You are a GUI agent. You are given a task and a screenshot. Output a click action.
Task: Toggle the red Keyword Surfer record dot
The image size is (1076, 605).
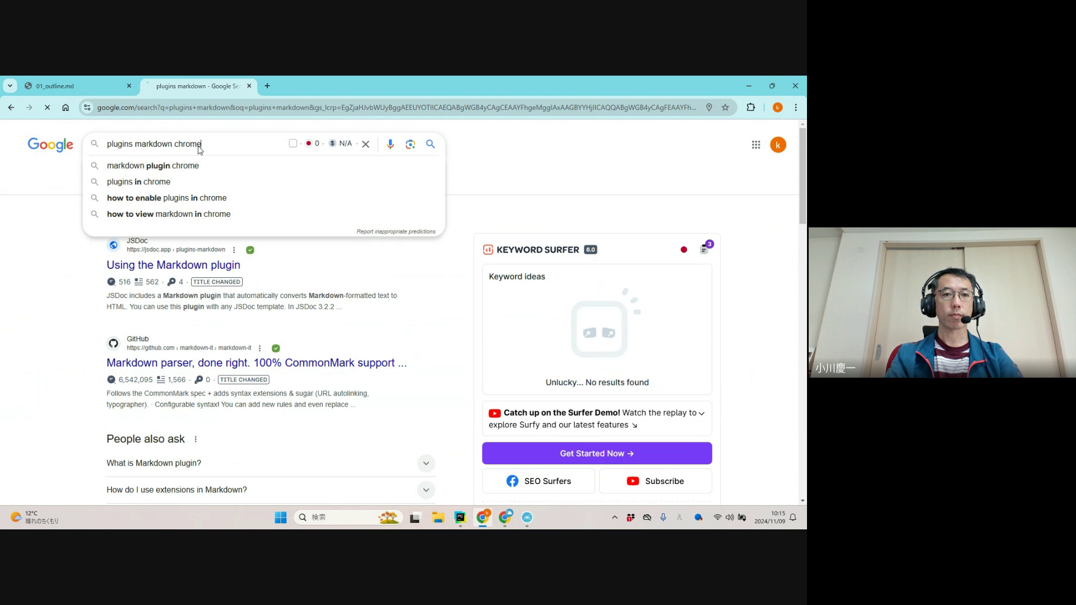(684, 250)
